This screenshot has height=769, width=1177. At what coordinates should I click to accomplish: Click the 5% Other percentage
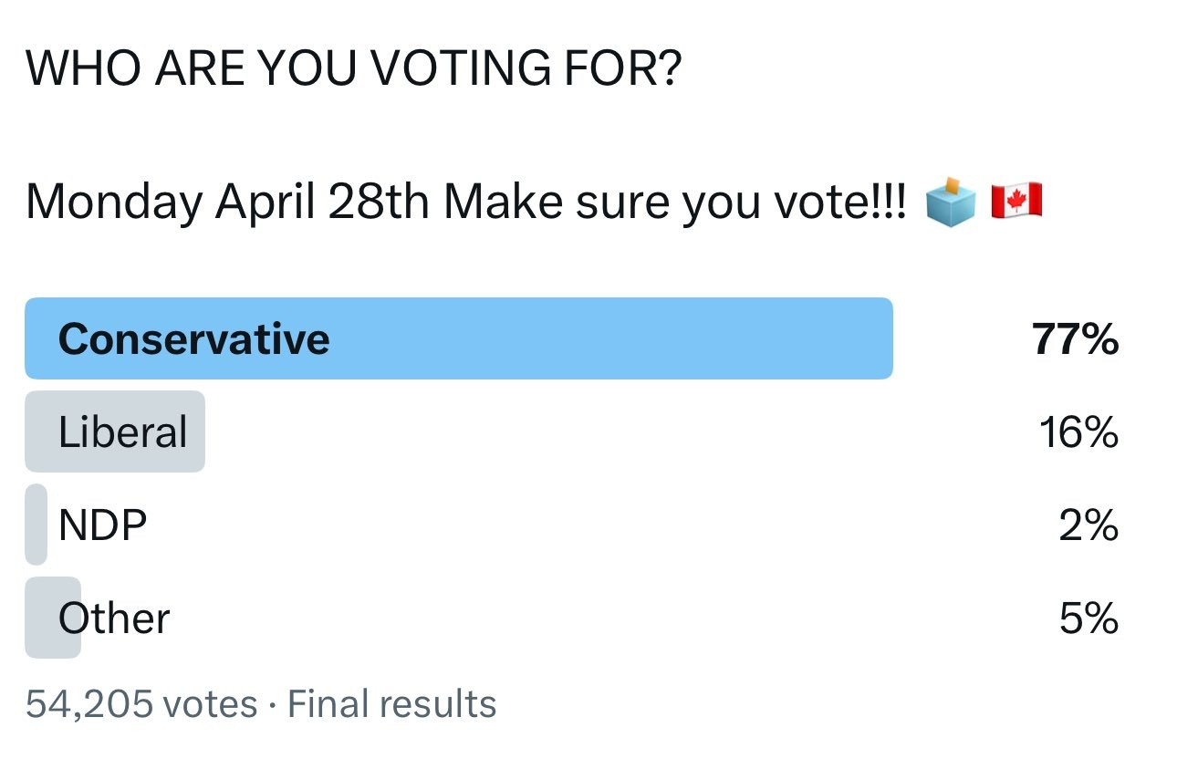tap(1088, 619)
